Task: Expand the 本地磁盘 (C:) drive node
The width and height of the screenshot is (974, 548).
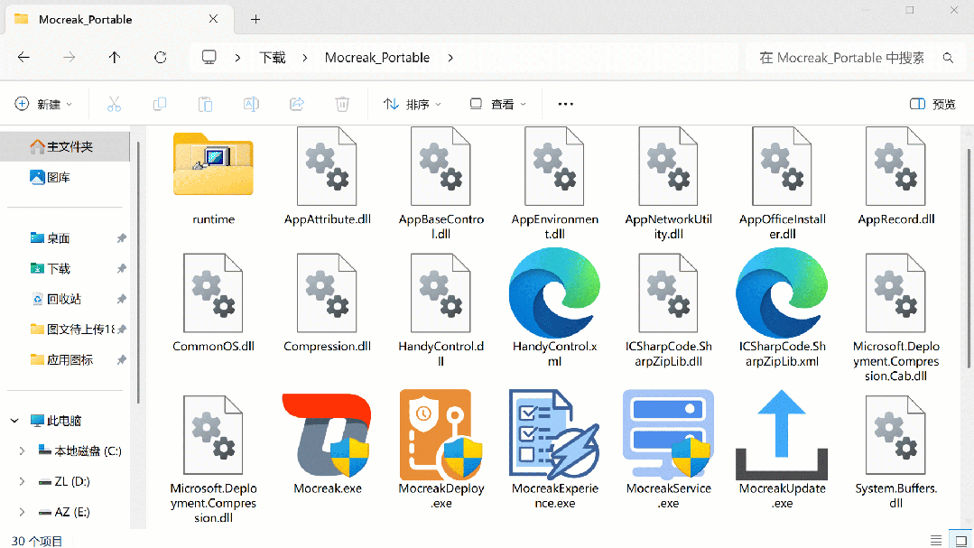Action: point(22,451)
